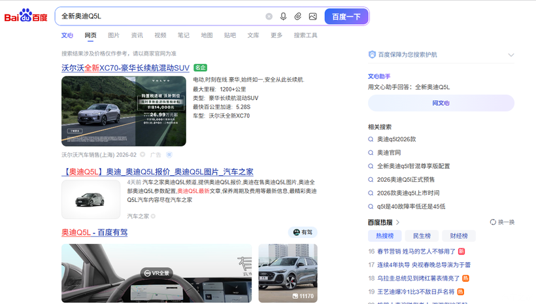Click the 有驾 badge icon

302,232
